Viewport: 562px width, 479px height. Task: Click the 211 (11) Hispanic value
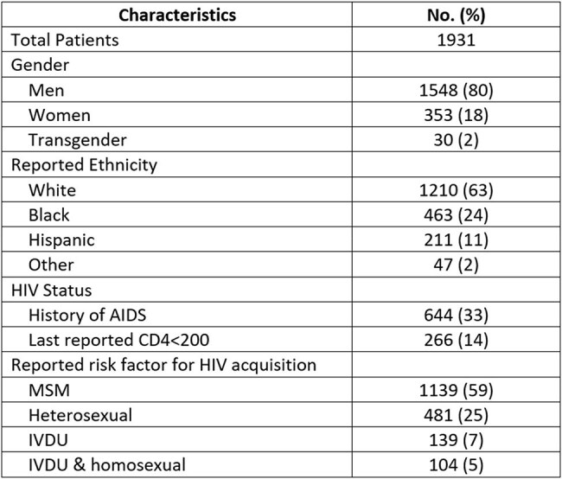click(457, 239)
